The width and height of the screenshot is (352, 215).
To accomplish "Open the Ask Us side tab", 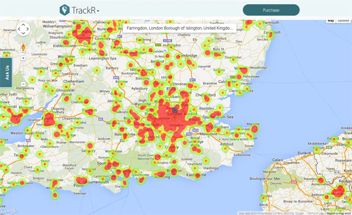I will [7, 73].
